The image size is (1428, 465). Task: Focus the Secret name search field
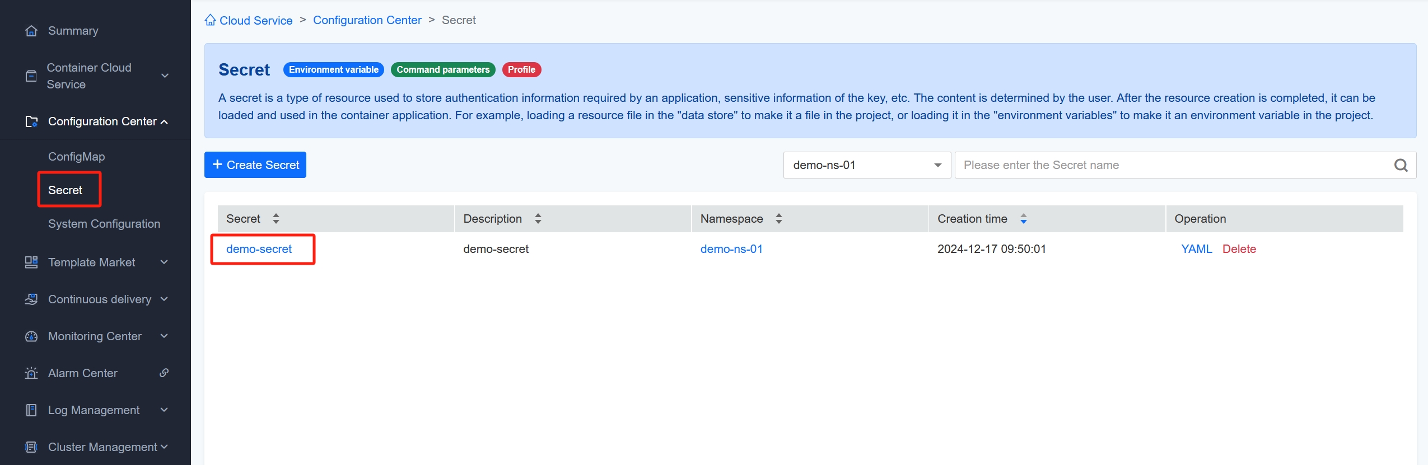[1173, 165]
